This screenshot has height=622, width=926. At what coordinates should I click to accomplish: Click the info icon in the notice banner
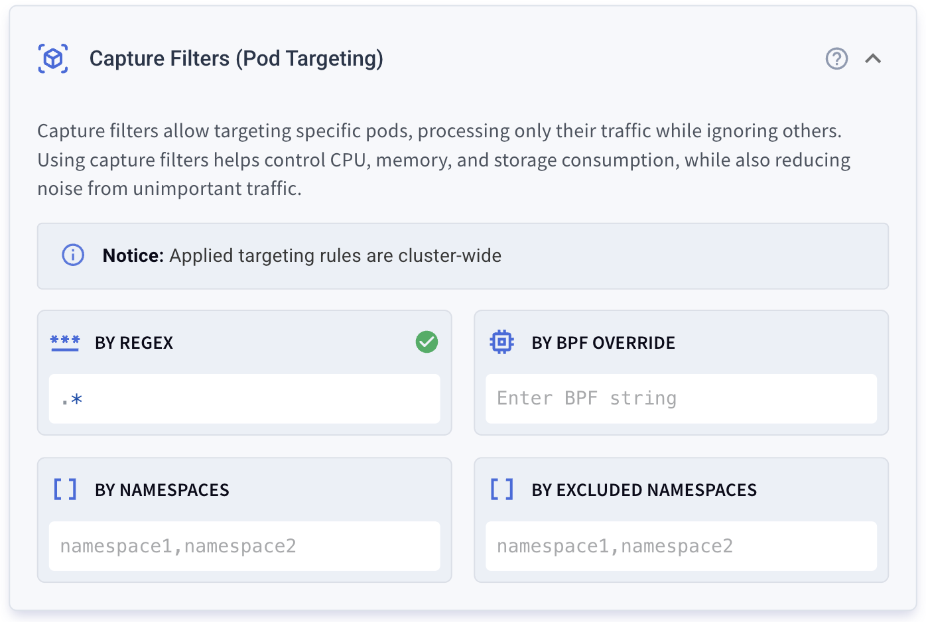73,255
